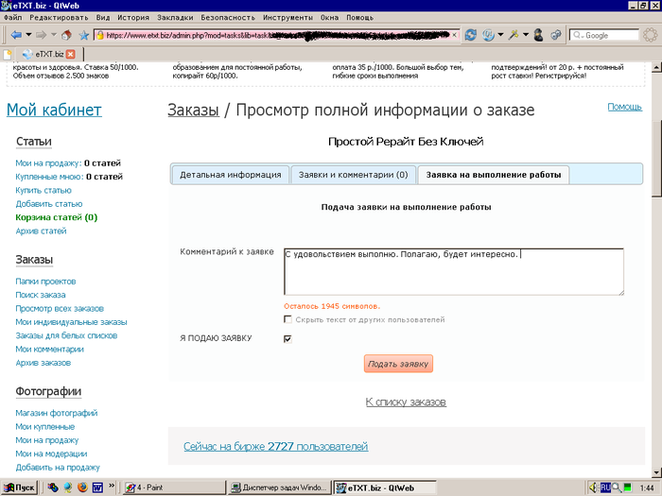Follow the 'К списку заказов' link
This screenshot has width=662, height=496.
[406, 402]
